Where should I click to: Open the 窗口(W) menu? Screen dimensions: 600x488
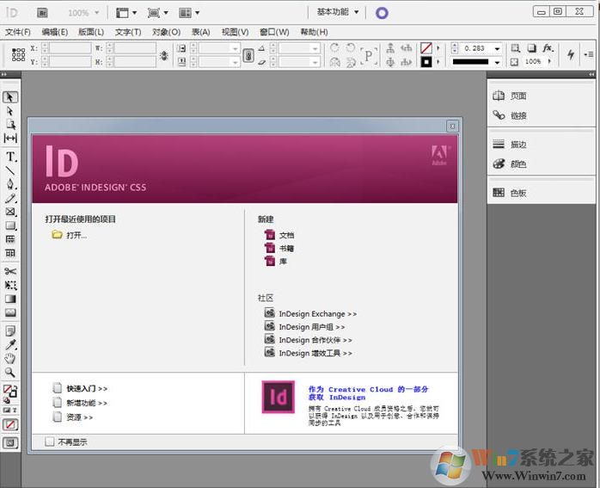tap(273, 32)
